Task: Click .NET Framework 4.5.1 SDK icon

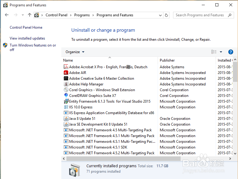Action: tap(66, 147)
